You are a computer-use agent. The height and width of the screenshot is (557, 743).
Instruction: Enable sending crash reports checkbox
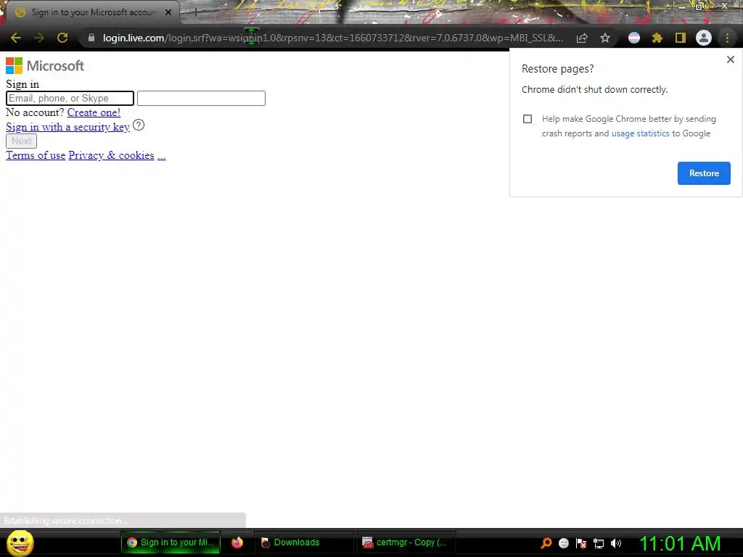[528, 119]
